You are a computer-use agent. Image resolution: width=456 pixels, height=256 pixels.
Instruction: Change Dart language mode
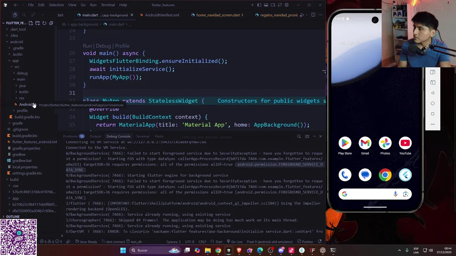[219, 242]
